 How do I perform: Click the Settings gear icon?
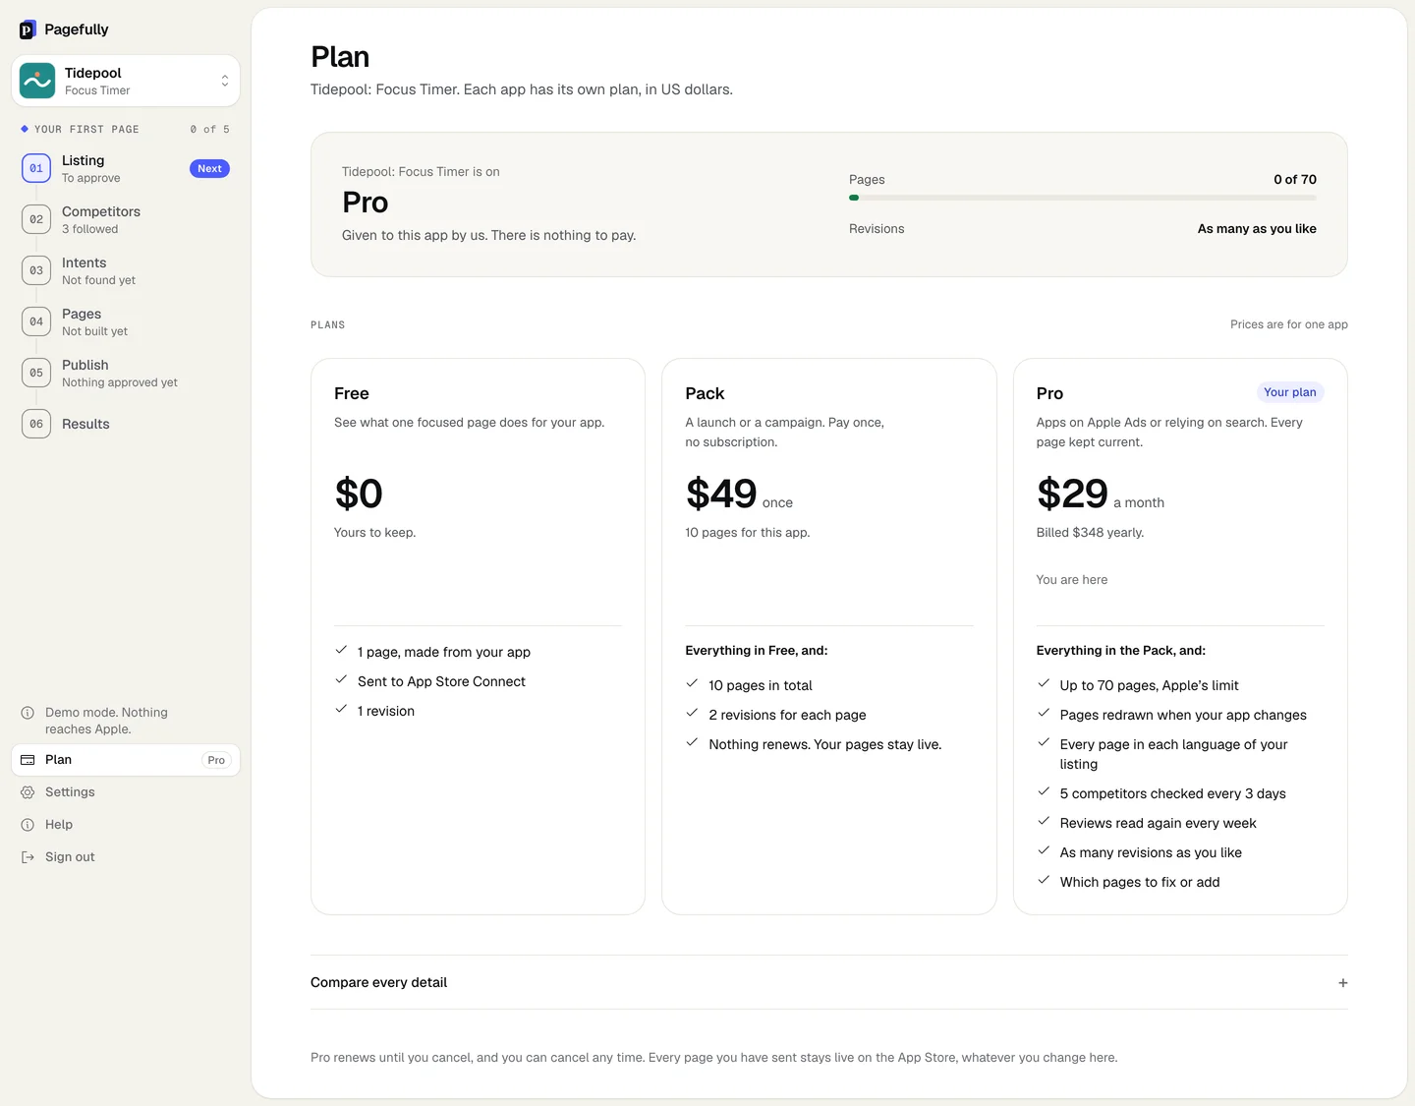pyautogui.click(x=28, y=792)
